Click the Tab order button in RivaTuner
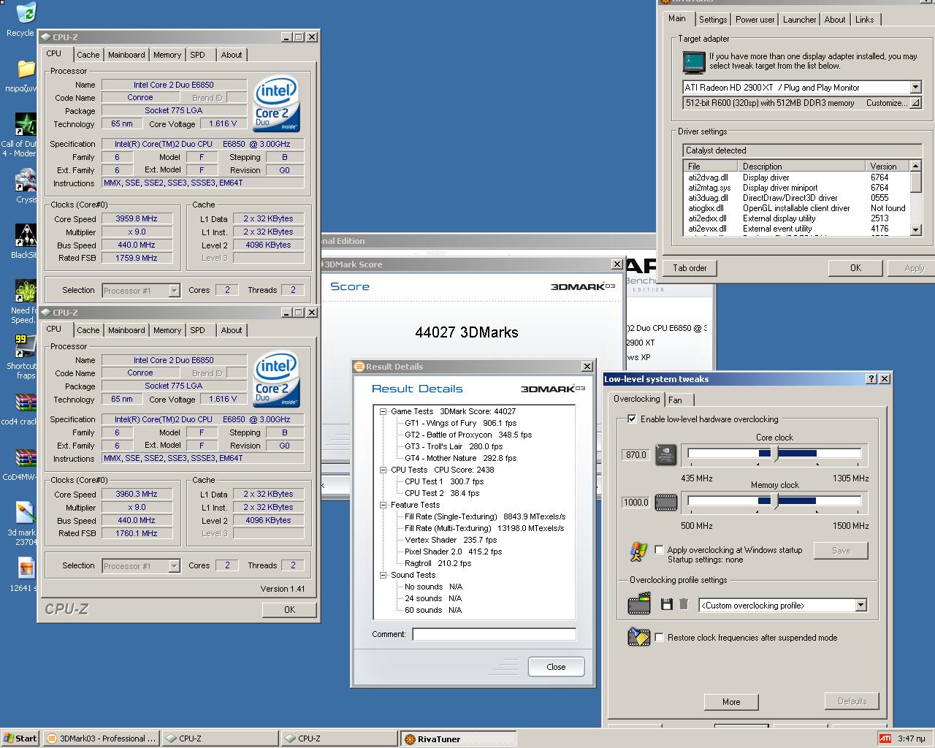Viewport: 935px width, 748px height. tap(690, 268)
